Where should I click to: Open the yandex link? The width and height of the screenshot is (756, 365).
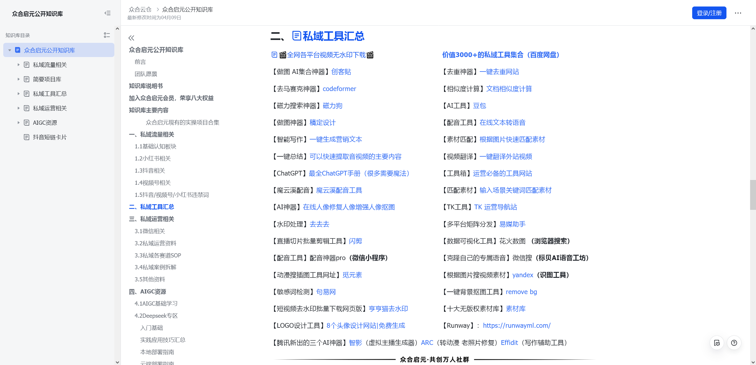click(x=523, y=275)
